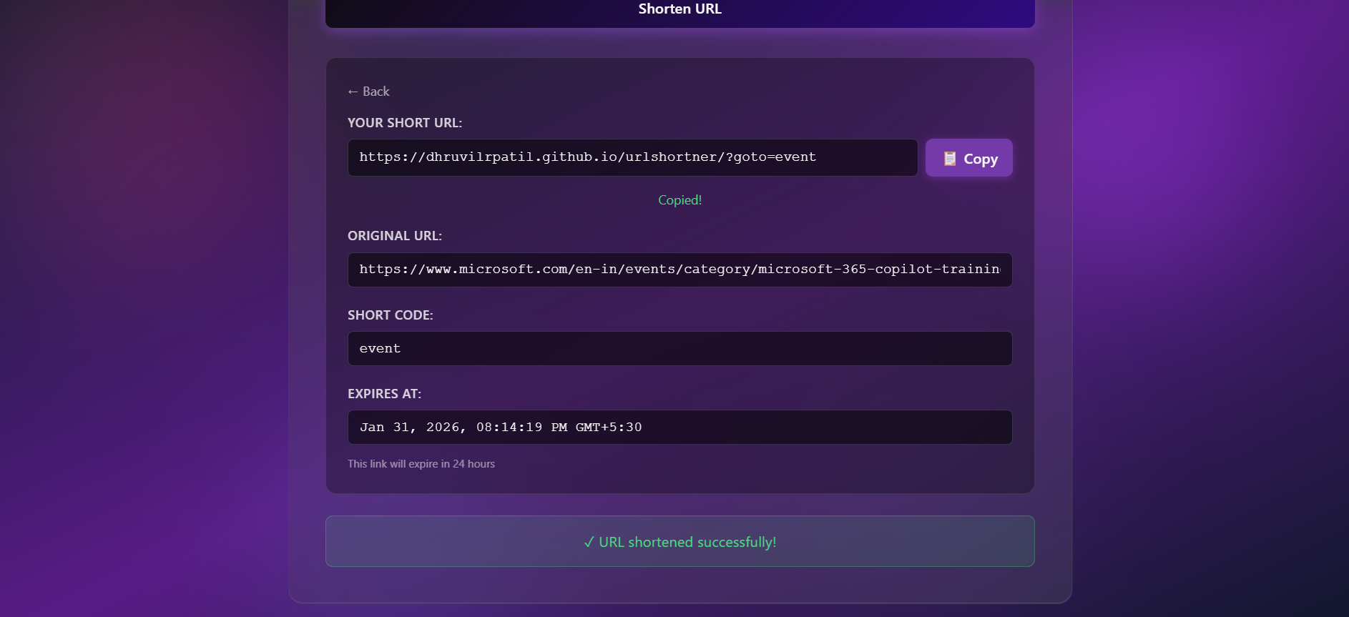Click the expiry date field showing Jan 31
The image size is (1349, 617).
[680, 427]
